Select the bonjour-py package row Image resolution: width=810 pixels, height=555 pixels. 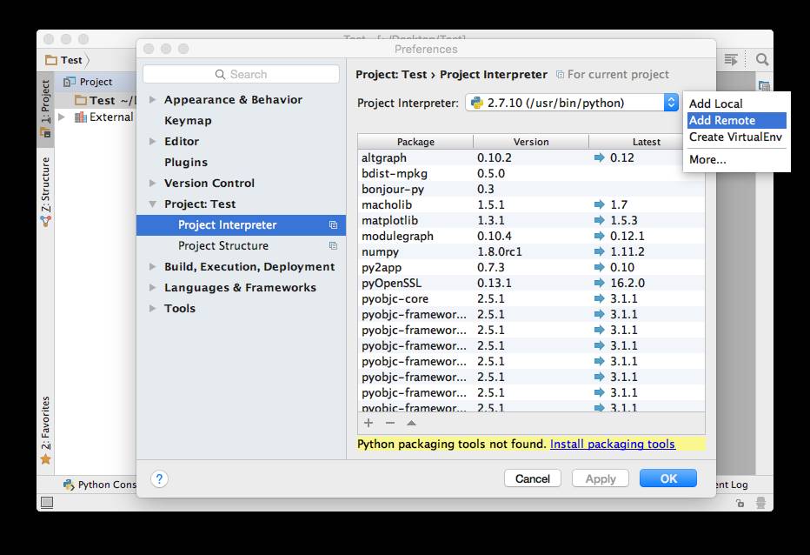[x=531, y=190]
